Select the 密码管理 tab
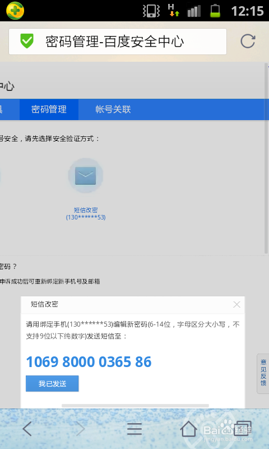The width and height of the screenshot is (269, 449). coord(49,109)
